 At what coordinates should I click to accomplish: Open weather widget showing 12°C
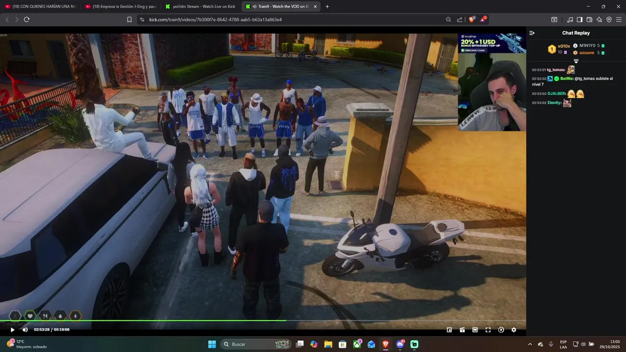27,344
